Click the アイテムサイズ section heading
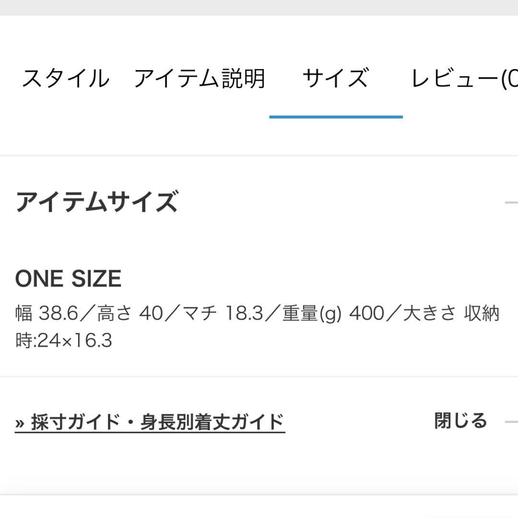The height and width of the screenshot is (518, 518). pyautogui.click(x=96, y=202)
